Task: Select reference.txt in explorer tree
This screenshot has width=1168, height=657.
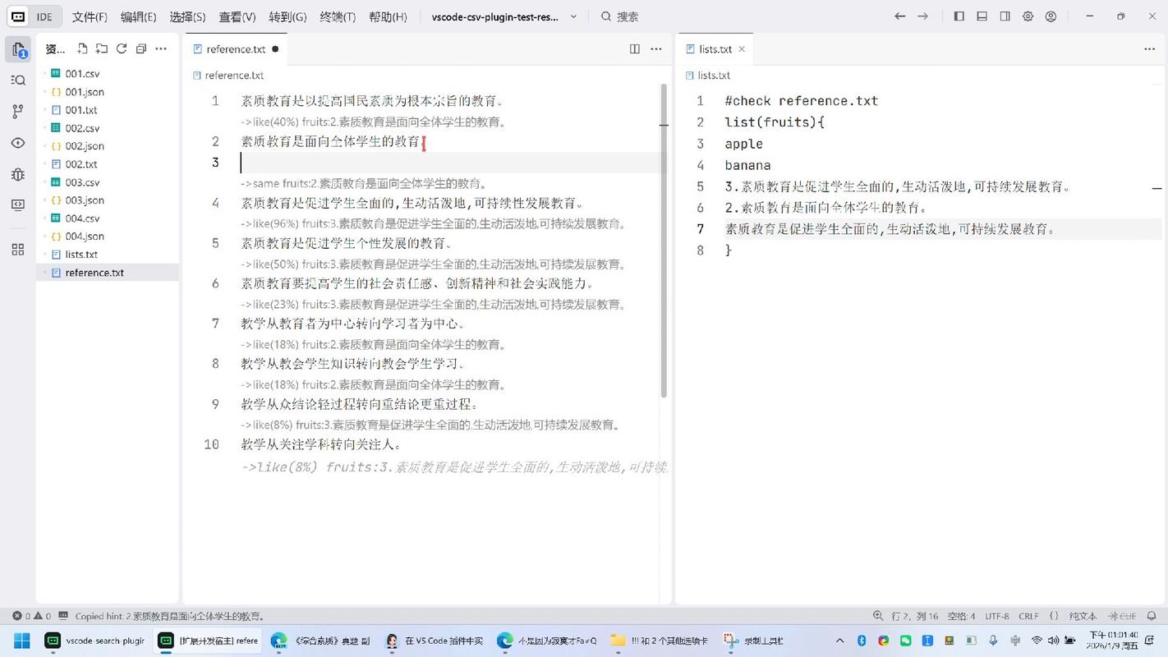Action: (108, 273)
